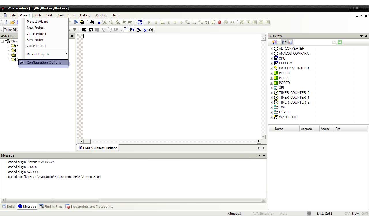The image size is (369, 221).
Task: Toggle tree view mode in I/O View
Action: click(284, 42)
